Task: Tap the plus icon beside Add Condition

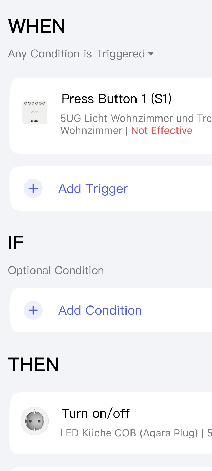Action: 33,310
